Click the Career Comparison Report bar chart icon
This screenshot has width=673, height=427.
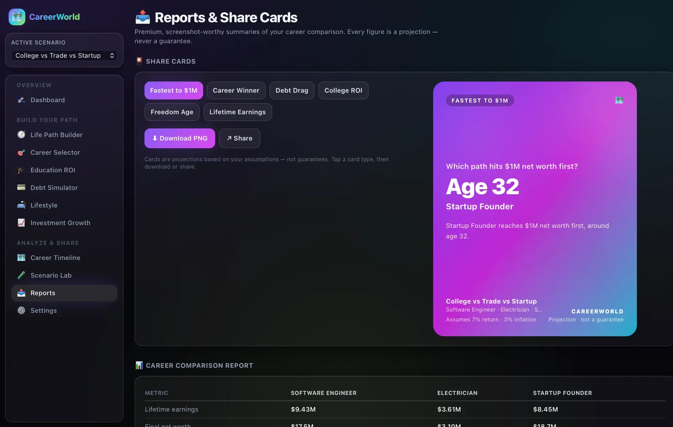(139, 365)
